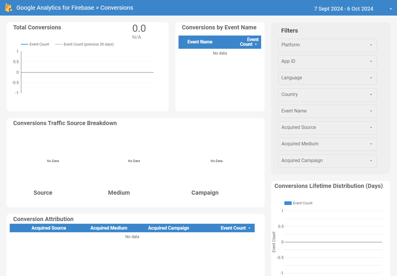This screenshot has height=276, width=397.
Task: Sort Conversion Attribution by Acquired Campaign column
Action: (168, 228)
